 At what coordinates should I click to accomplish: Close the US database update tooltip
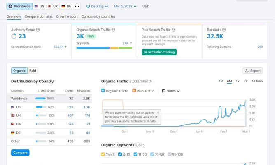coord(158,113)
